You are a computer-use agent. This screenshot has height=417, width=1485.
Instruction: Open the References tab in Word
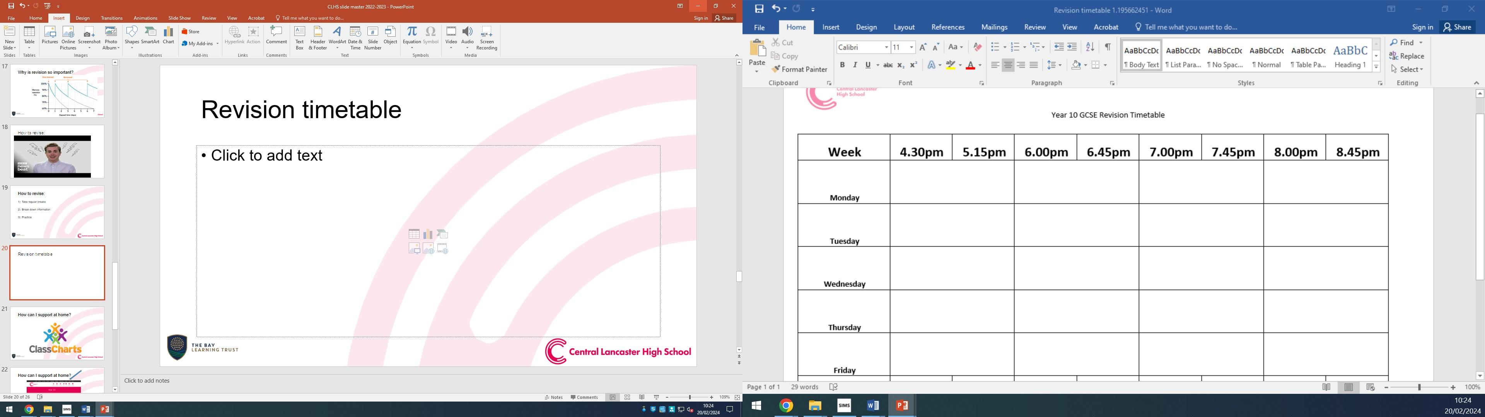[948, 28]
